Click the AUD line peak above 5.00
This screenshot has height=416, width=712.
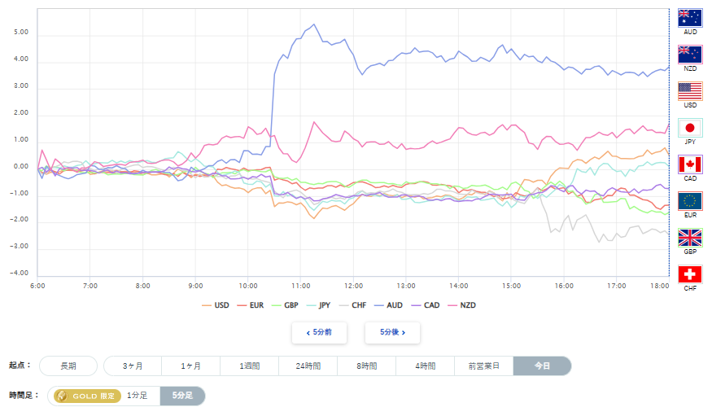pos(314,24)
